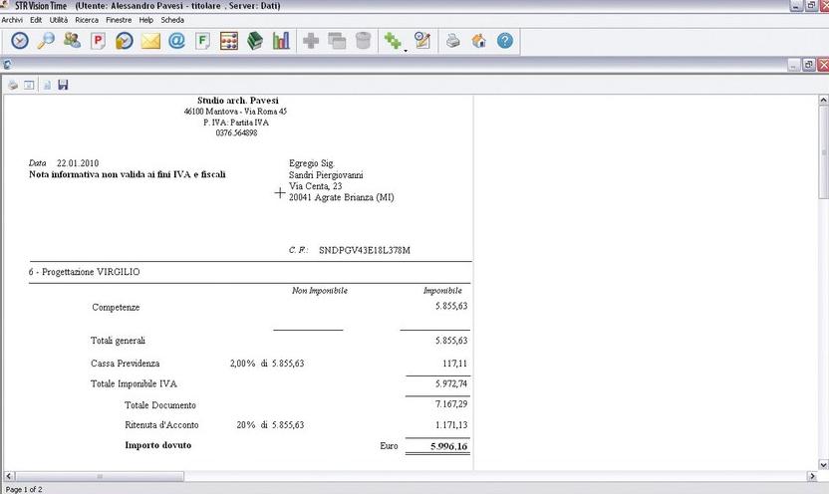829x494 pixels.
Task: Open the Archivi menu
Action: click(x=13, y=20)
